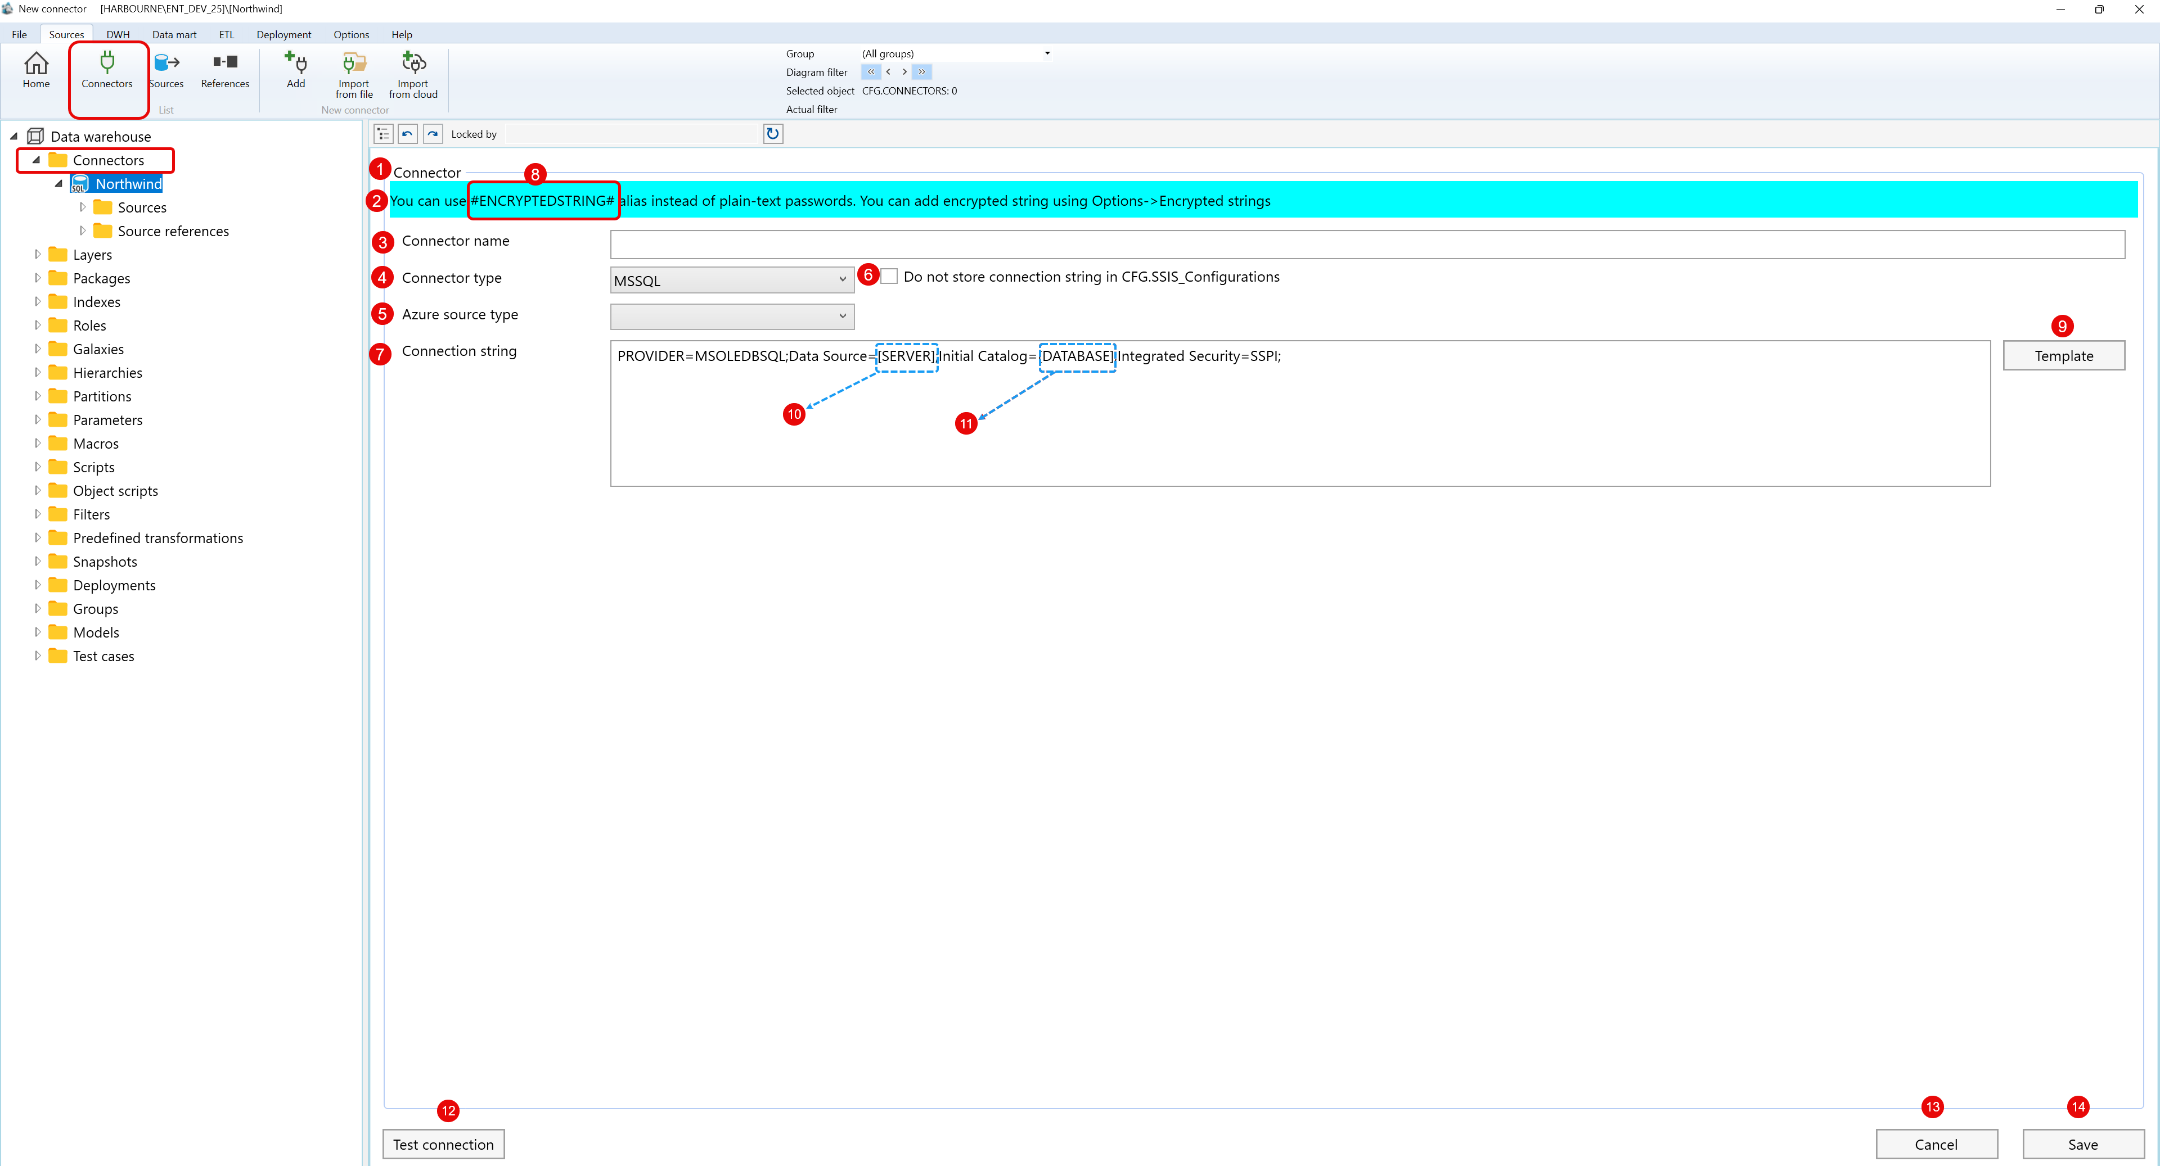Select the Macros folder icon
Image resolution: width=2160 pixels, height=1166 pixels.
tap(58, 442)
